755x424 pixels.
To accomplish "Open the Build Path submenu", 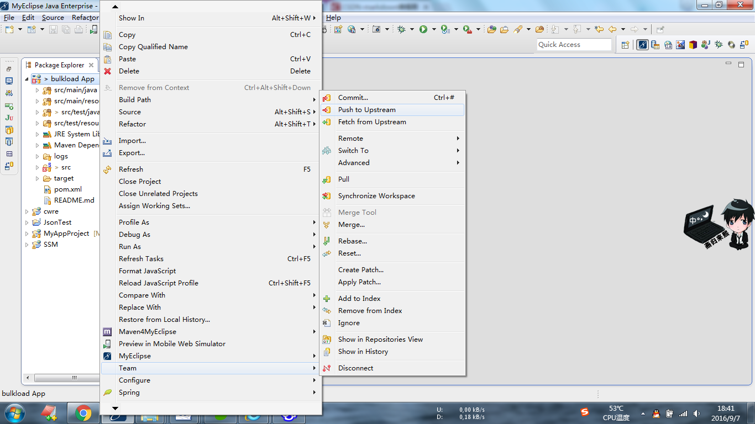I will [211, 100].
